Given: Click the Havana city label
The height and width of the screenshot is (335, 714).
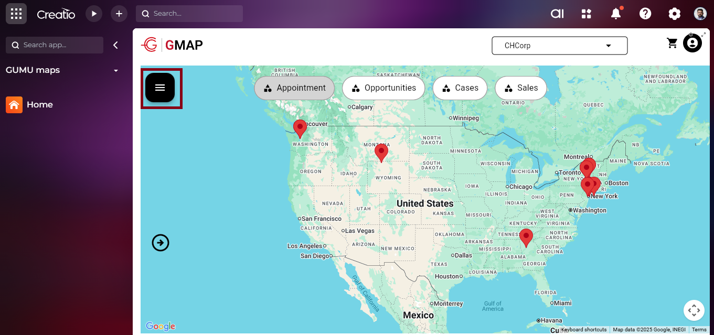Looking at the screenshot, I should pyautogui.click(x=550, y=320).
